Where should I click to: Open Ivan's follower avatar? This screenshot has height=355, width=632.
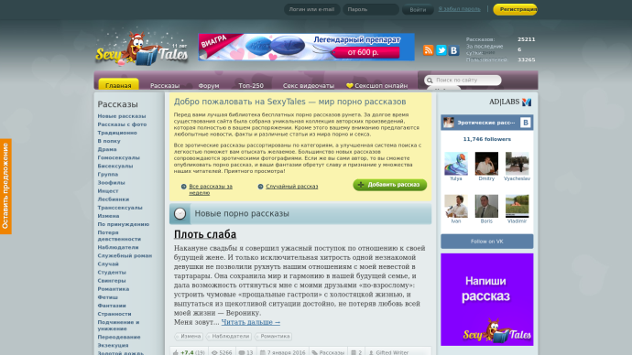pos(456,206)
